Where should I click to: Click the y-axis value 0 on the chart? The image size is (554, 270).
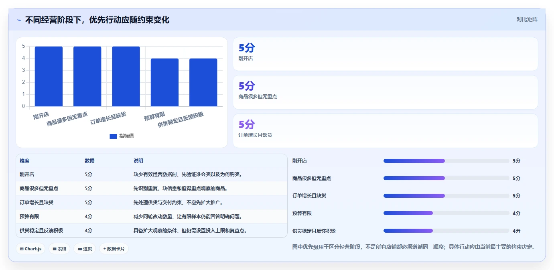(x=23, y=106)
